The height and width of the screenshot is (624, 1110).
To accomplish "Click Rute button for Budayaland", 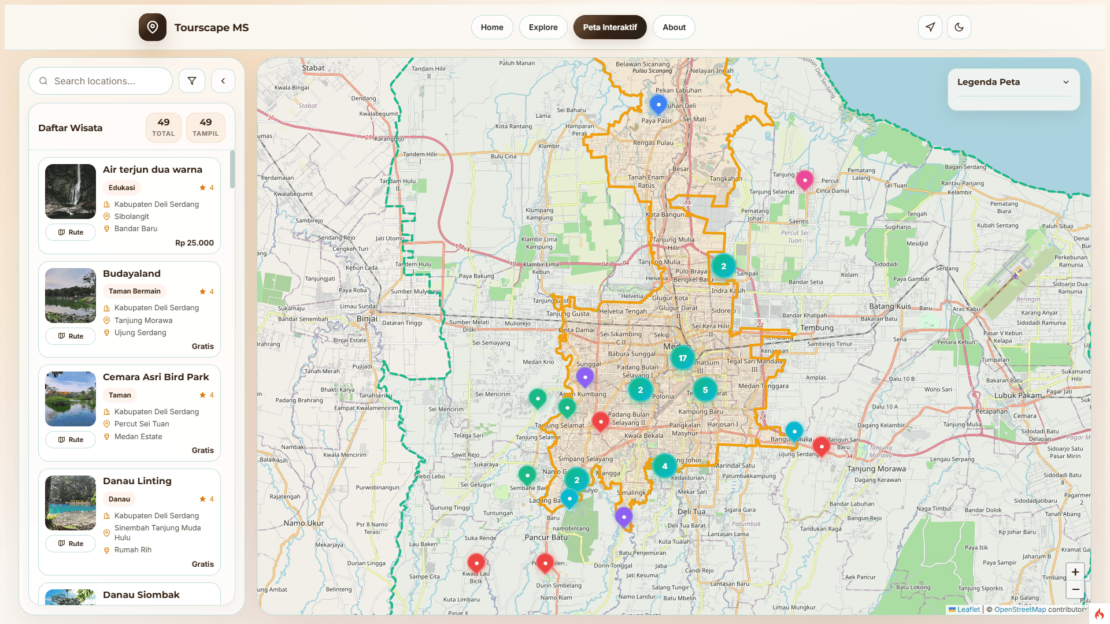I will tap(71, 336).
